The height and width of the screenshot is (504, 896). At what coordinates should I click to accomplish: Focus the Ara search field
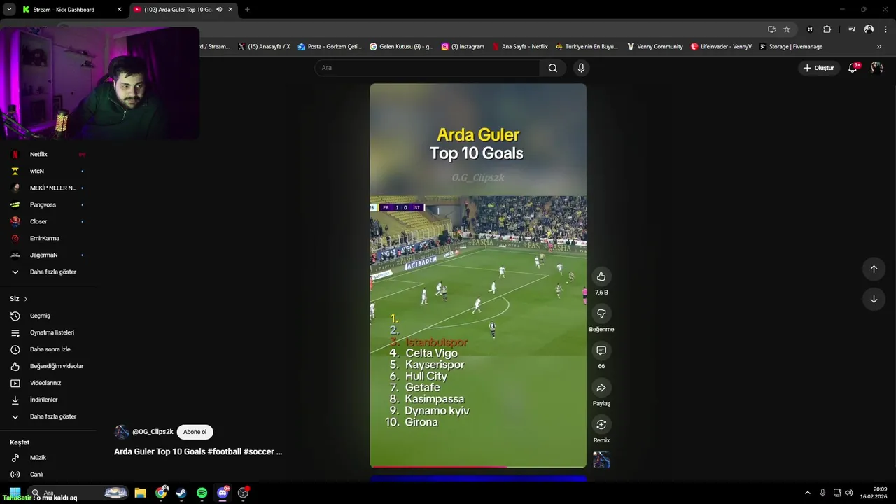point(427,68)
